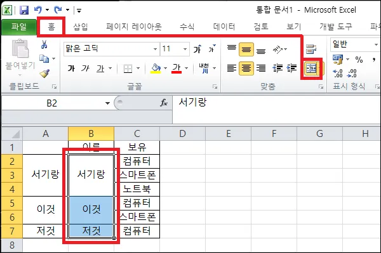The height and width of the screenshot is (253, 381).
Task: Toggle center horizontal alignment
Action: [x=246, y=68]
